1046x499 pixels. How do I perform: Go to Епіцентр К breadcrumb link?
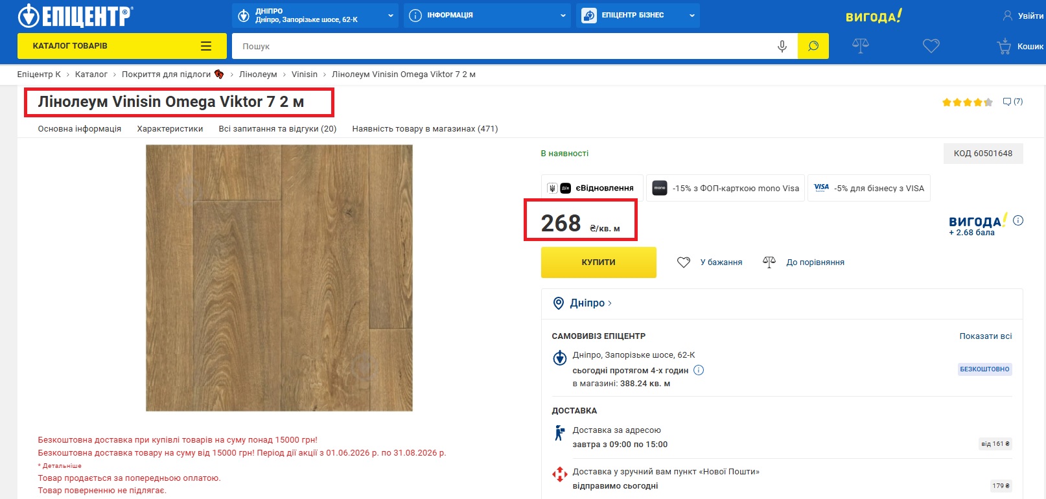(39, 75)
